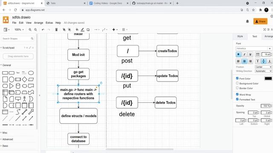Open the Arrange menu
The height and width of the screenshot is (153, 273).
(x=38, y=23)
